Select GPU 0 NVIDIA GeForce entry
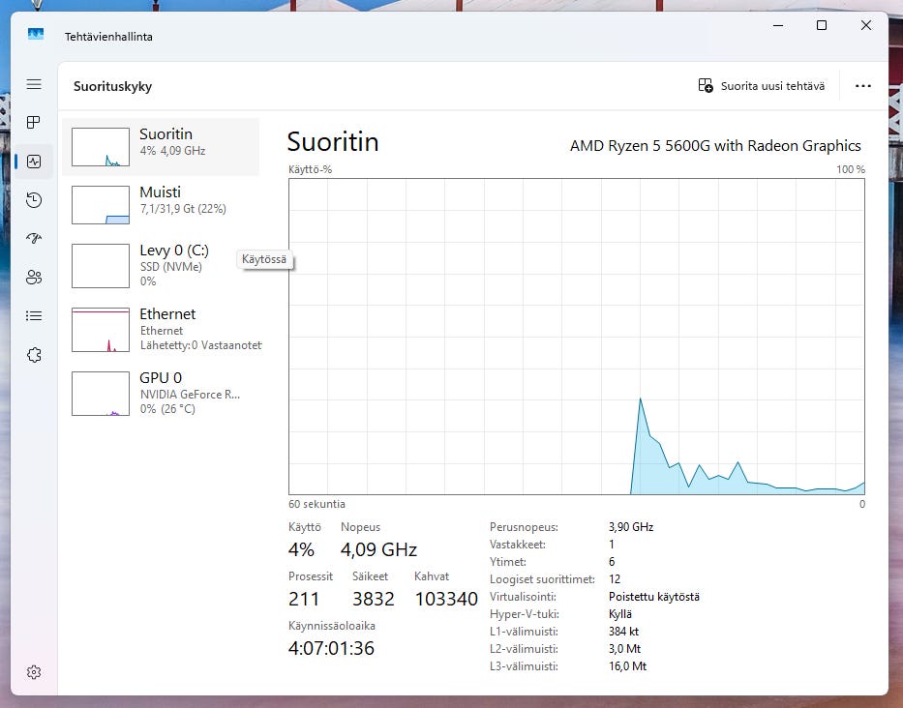The height and width of the screenshot is (708, 903). 161,393
